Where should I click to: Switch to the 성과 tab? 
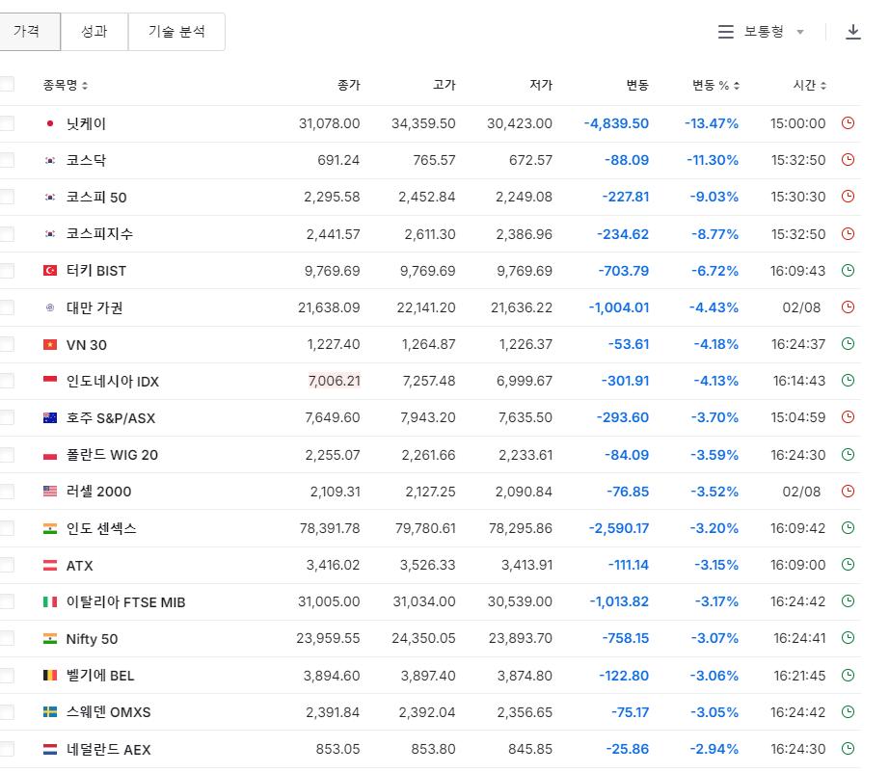click(94, 31)
